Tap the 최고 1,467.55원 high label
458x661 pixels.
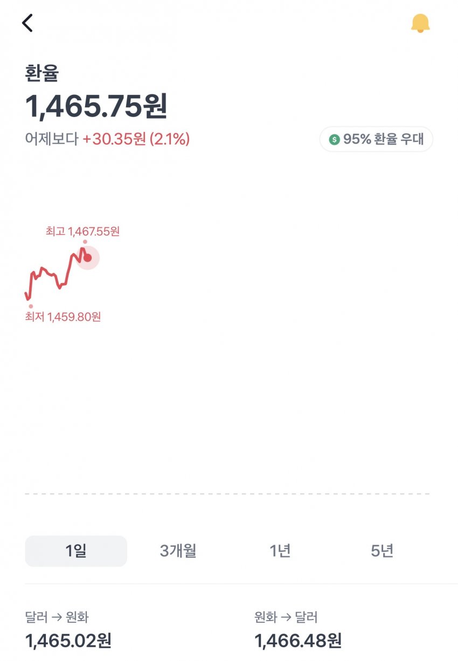pos(82,231)
